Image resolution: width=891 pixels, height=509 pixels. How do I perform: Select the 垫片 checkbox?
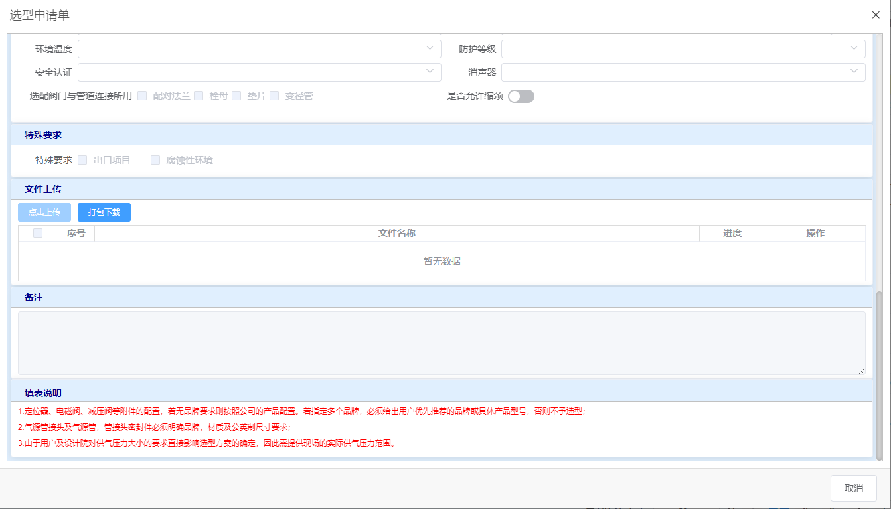236,96
